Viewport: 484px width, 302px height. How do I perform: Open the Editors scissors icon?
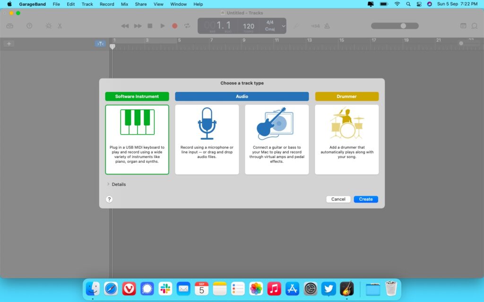pyautogui.click(x=60, y=26)
